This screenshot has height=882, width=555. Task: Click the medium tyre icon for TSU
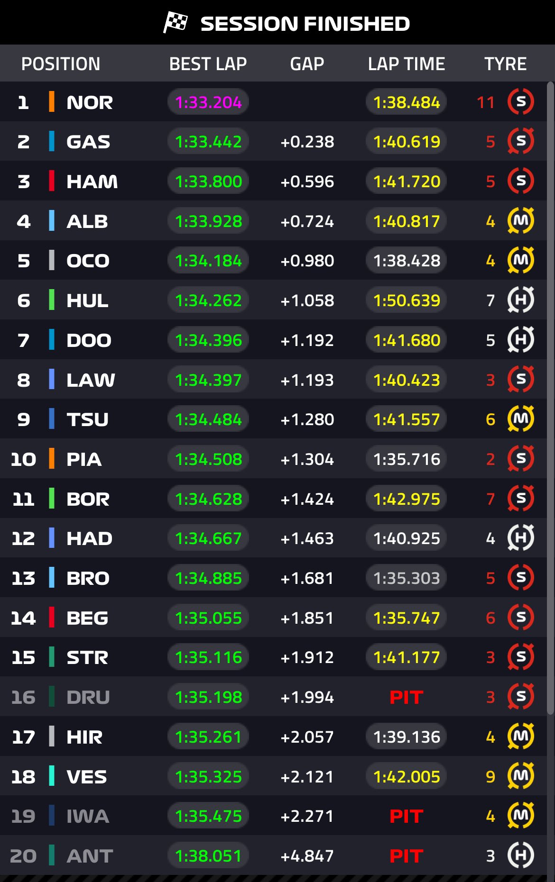[x=520, y=419]
